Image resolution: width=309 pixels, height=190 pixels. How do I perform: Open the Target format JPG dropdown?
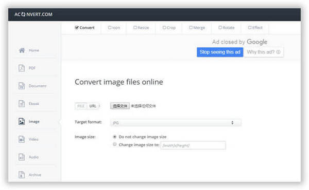176,123
